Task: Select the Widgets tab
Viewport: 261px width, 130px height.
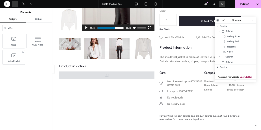Action: tap(13, 19)
